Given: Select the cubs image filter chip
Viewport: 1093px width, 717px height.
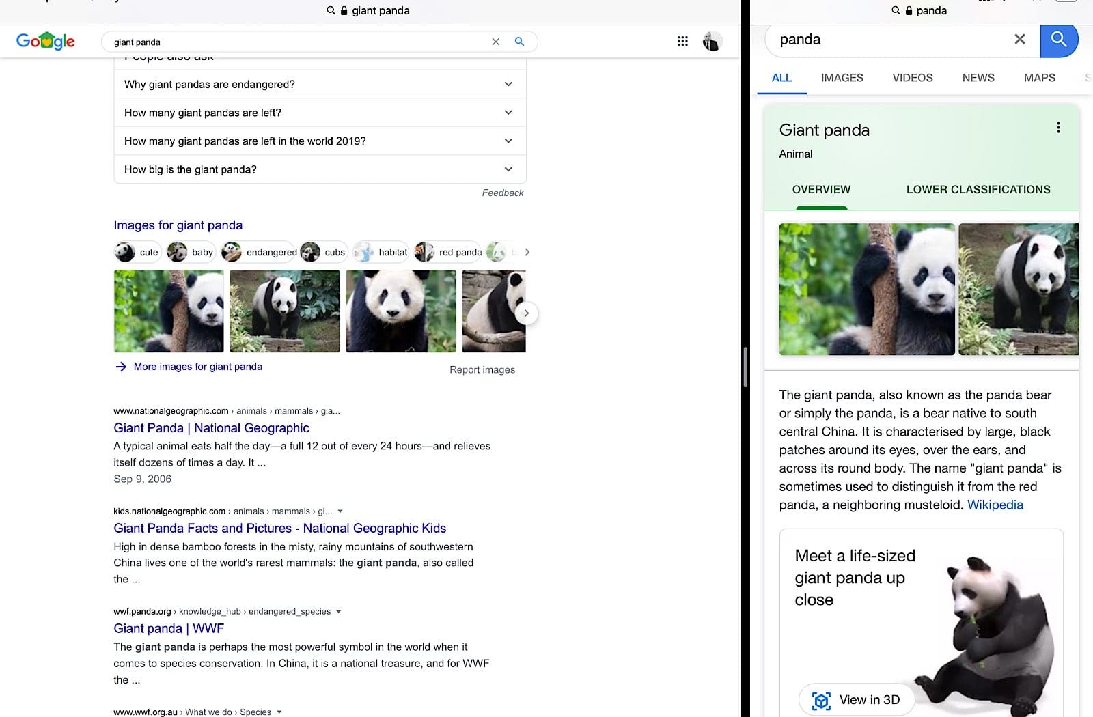Looking at the screenshot, I should click(x=323, y=252).
